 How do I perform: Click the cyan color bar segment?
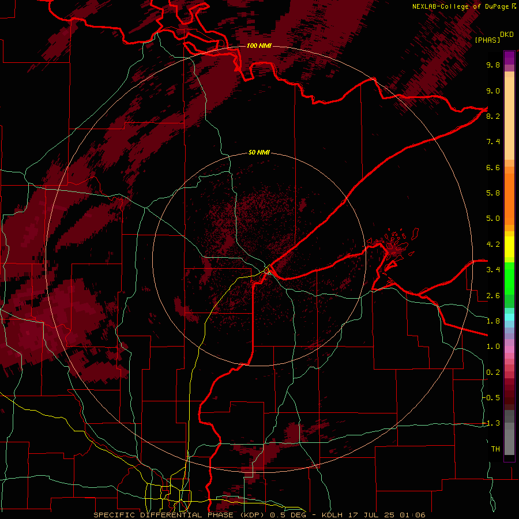click(x=509, y=317)
